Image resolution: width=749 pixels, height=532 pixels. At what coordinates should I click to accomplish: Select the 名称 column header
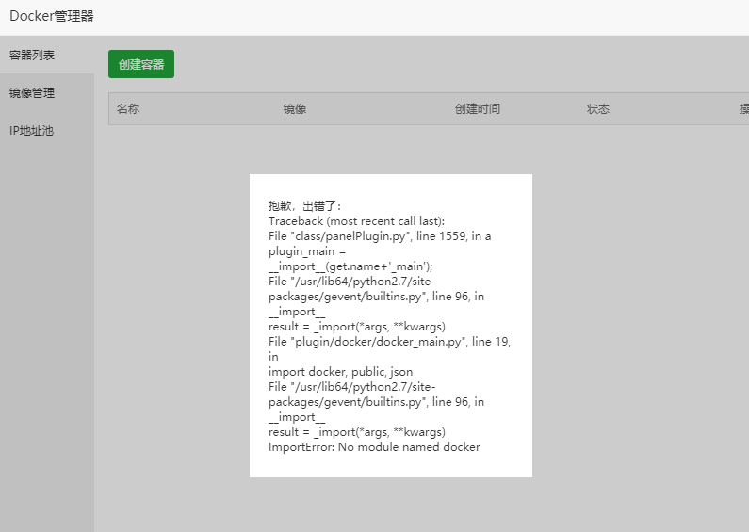click(128, 109)
